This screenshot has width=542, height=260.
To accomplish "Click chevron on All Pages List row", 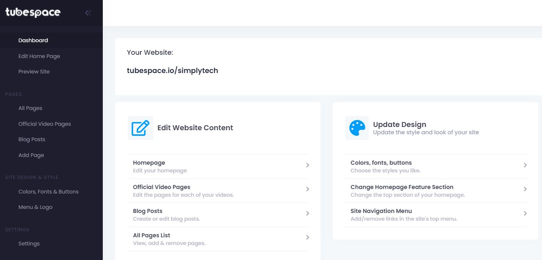I will point(308,237).
